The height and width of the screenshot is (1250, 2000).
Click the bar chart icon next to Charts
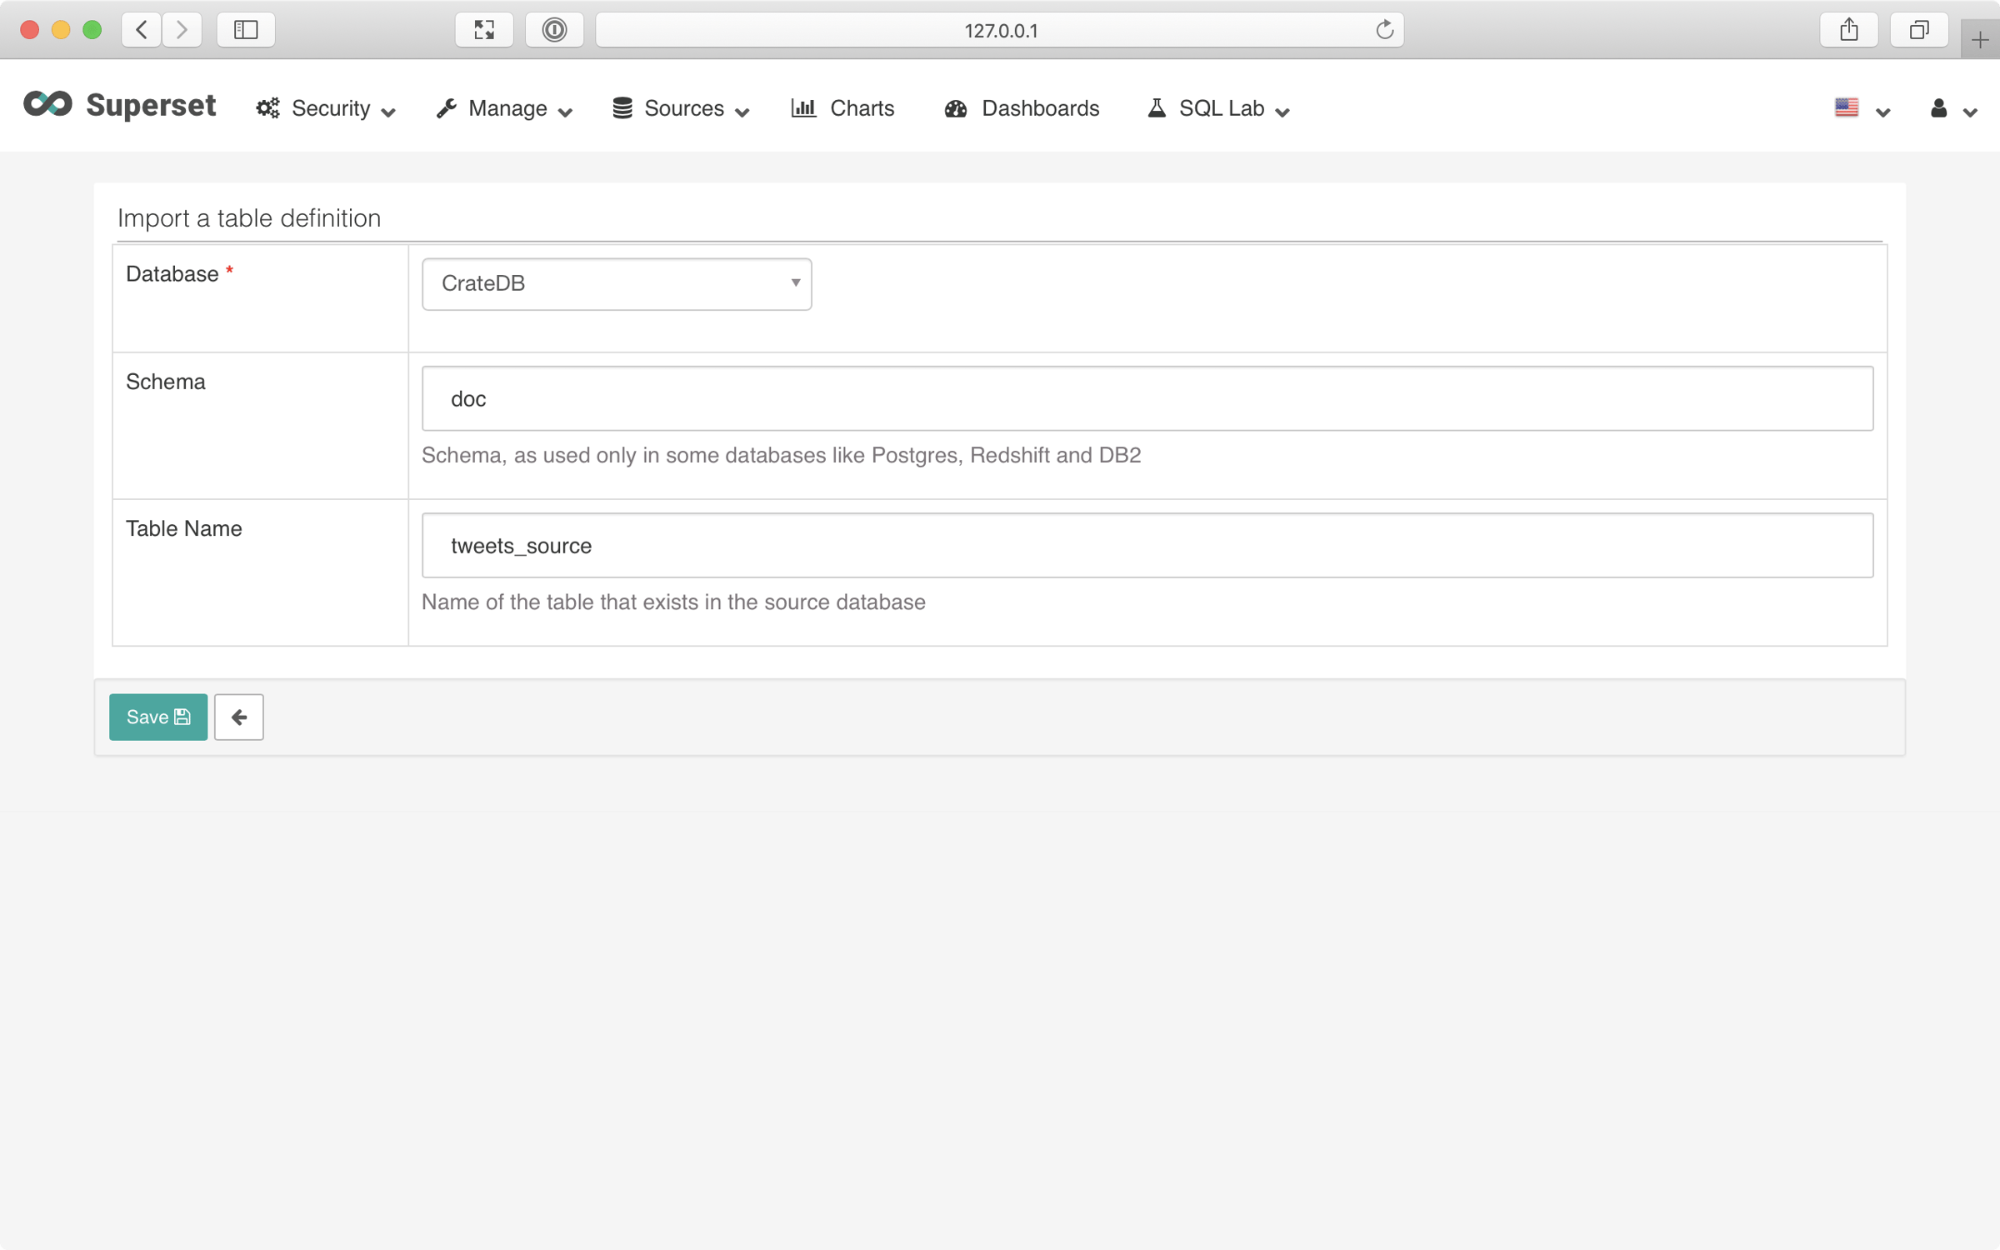click(x=802, y=107)
